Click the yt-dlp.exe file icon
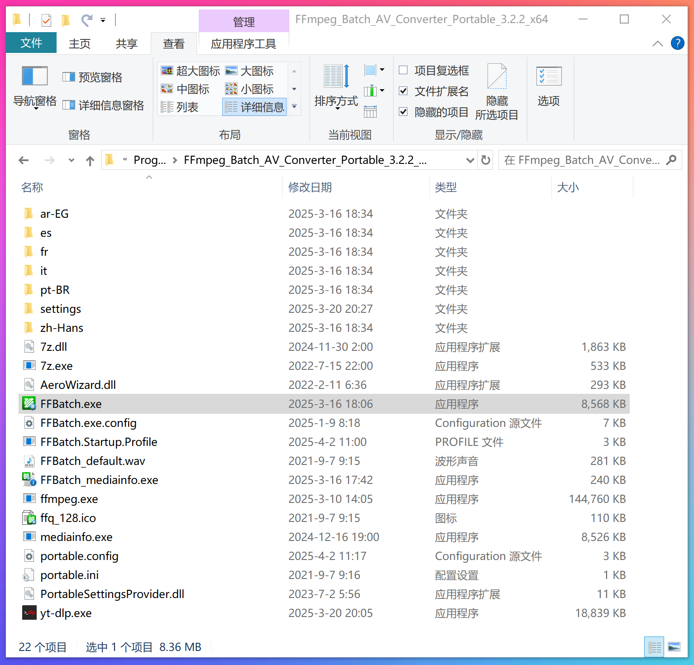Screen dimensions: 694x665 pyautogui.click(x=29, y=613)
